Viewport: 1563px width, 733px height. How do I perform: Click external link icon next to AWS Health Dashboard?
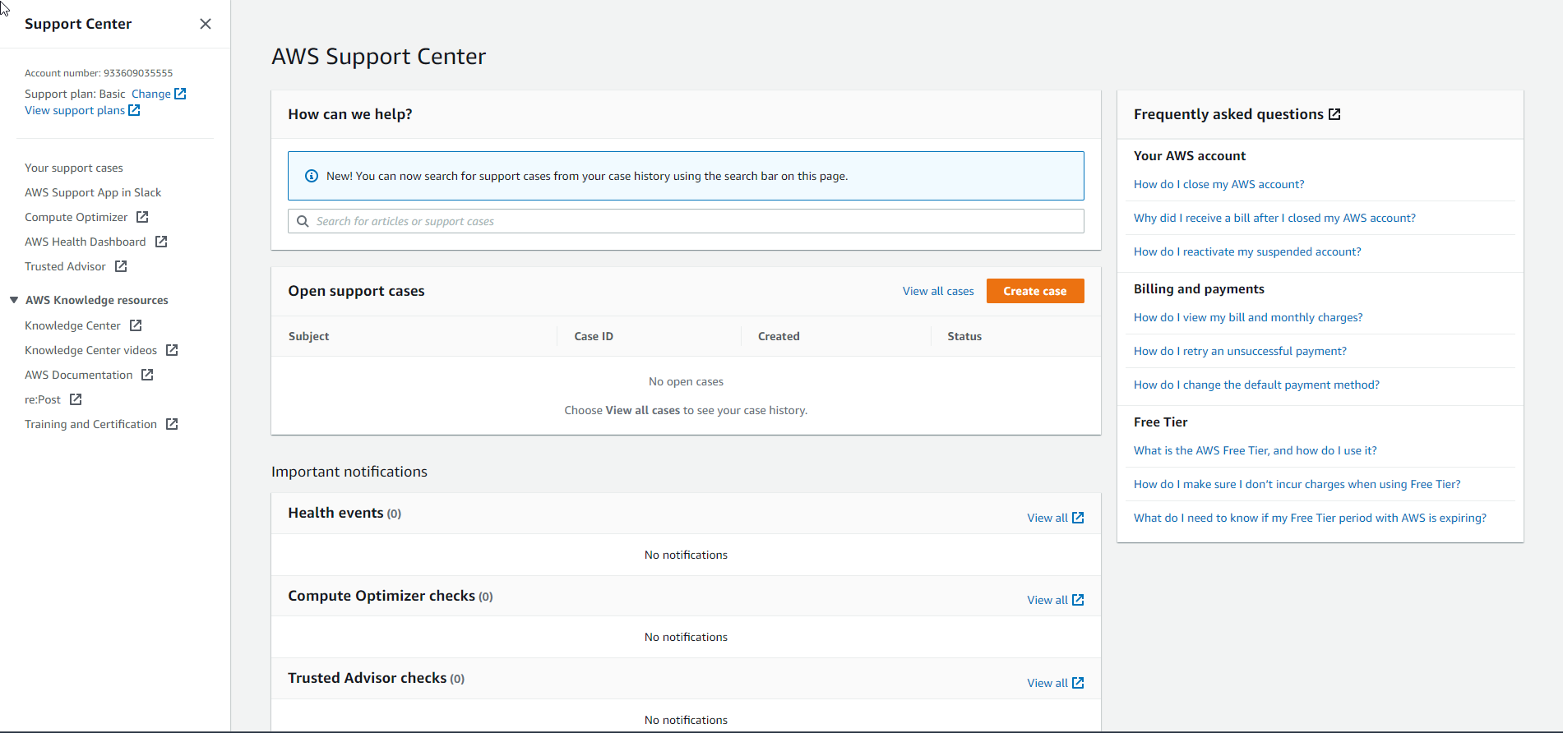[161, 242]
